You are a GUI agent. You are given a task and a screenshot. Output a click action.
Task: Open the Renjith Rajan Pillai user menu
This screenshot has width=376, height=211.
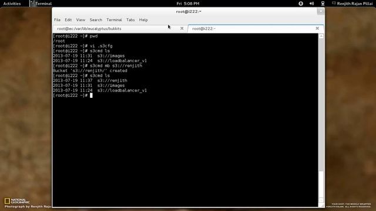tap(352, 4)
